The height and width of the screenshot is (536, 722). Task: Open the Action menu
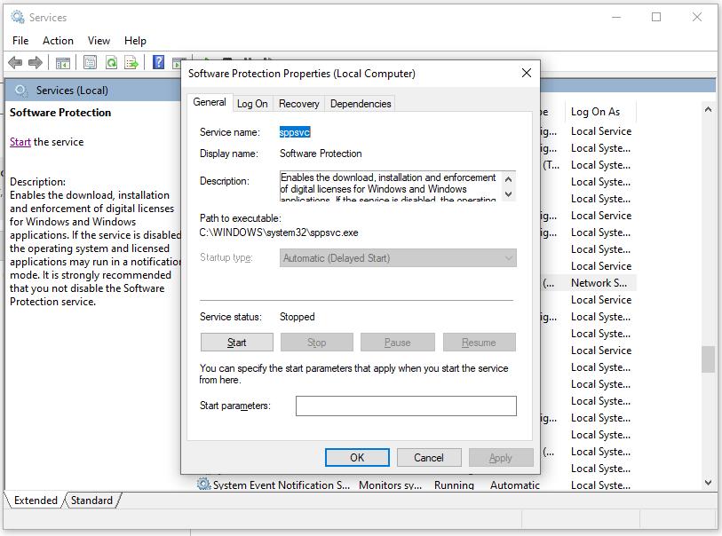(x=58, y=41)
